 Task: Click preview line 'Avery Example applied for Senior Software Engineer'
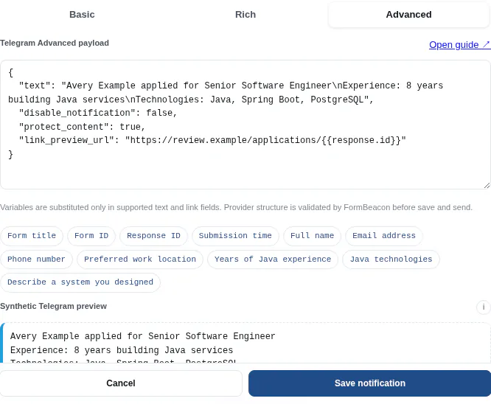tap(143, 336)
